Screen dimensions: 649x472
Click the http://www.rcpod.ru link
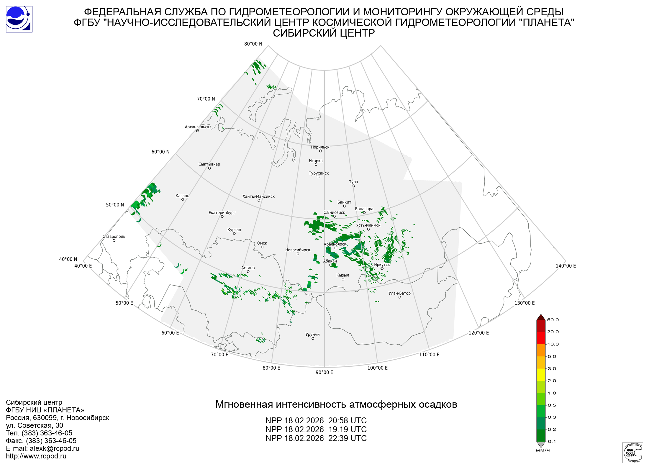coord(36,456)
